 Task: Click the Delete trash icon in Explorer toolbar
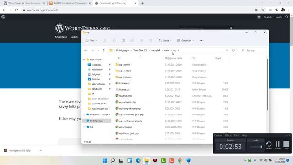click(151, 41)
